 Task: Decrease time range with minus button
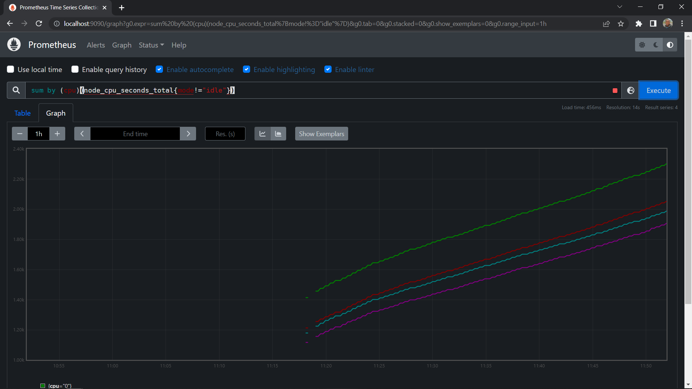[x=20, y=134]
